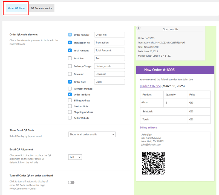Tick the Discount checkbox
Screen dimensions: 219x195
coord(70,74)
